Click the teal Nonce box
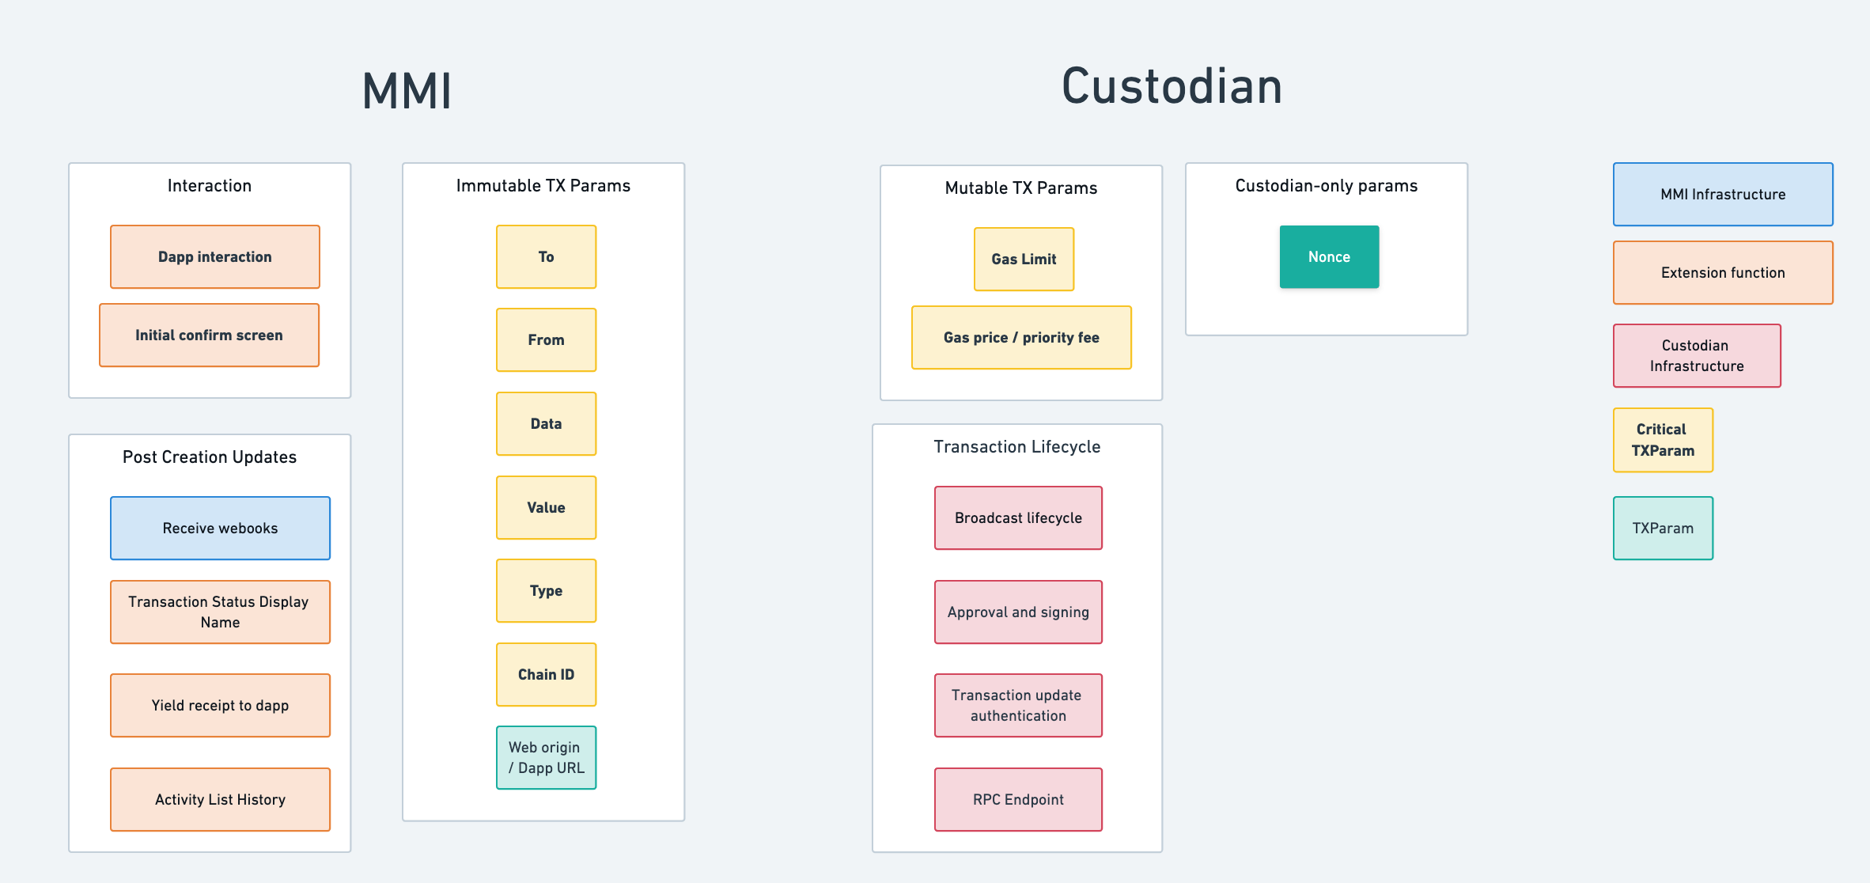 click(x=1329, y=256)
